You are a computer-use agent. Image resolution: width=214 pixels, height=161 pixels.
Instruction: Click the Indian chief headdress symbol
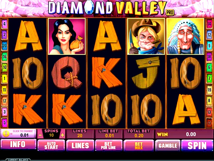[x=185, y=36]
